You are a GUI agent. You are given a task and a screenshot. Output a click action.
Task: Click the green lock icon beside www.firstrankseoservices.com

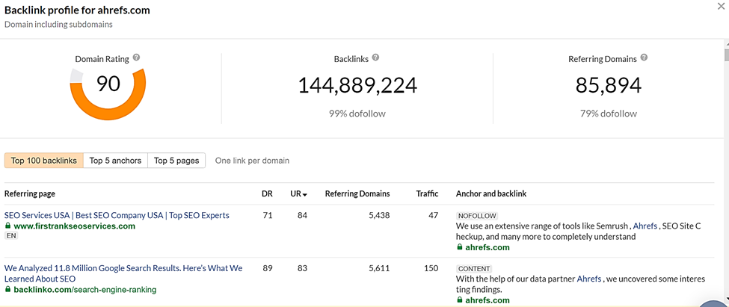tap(7, 226)
